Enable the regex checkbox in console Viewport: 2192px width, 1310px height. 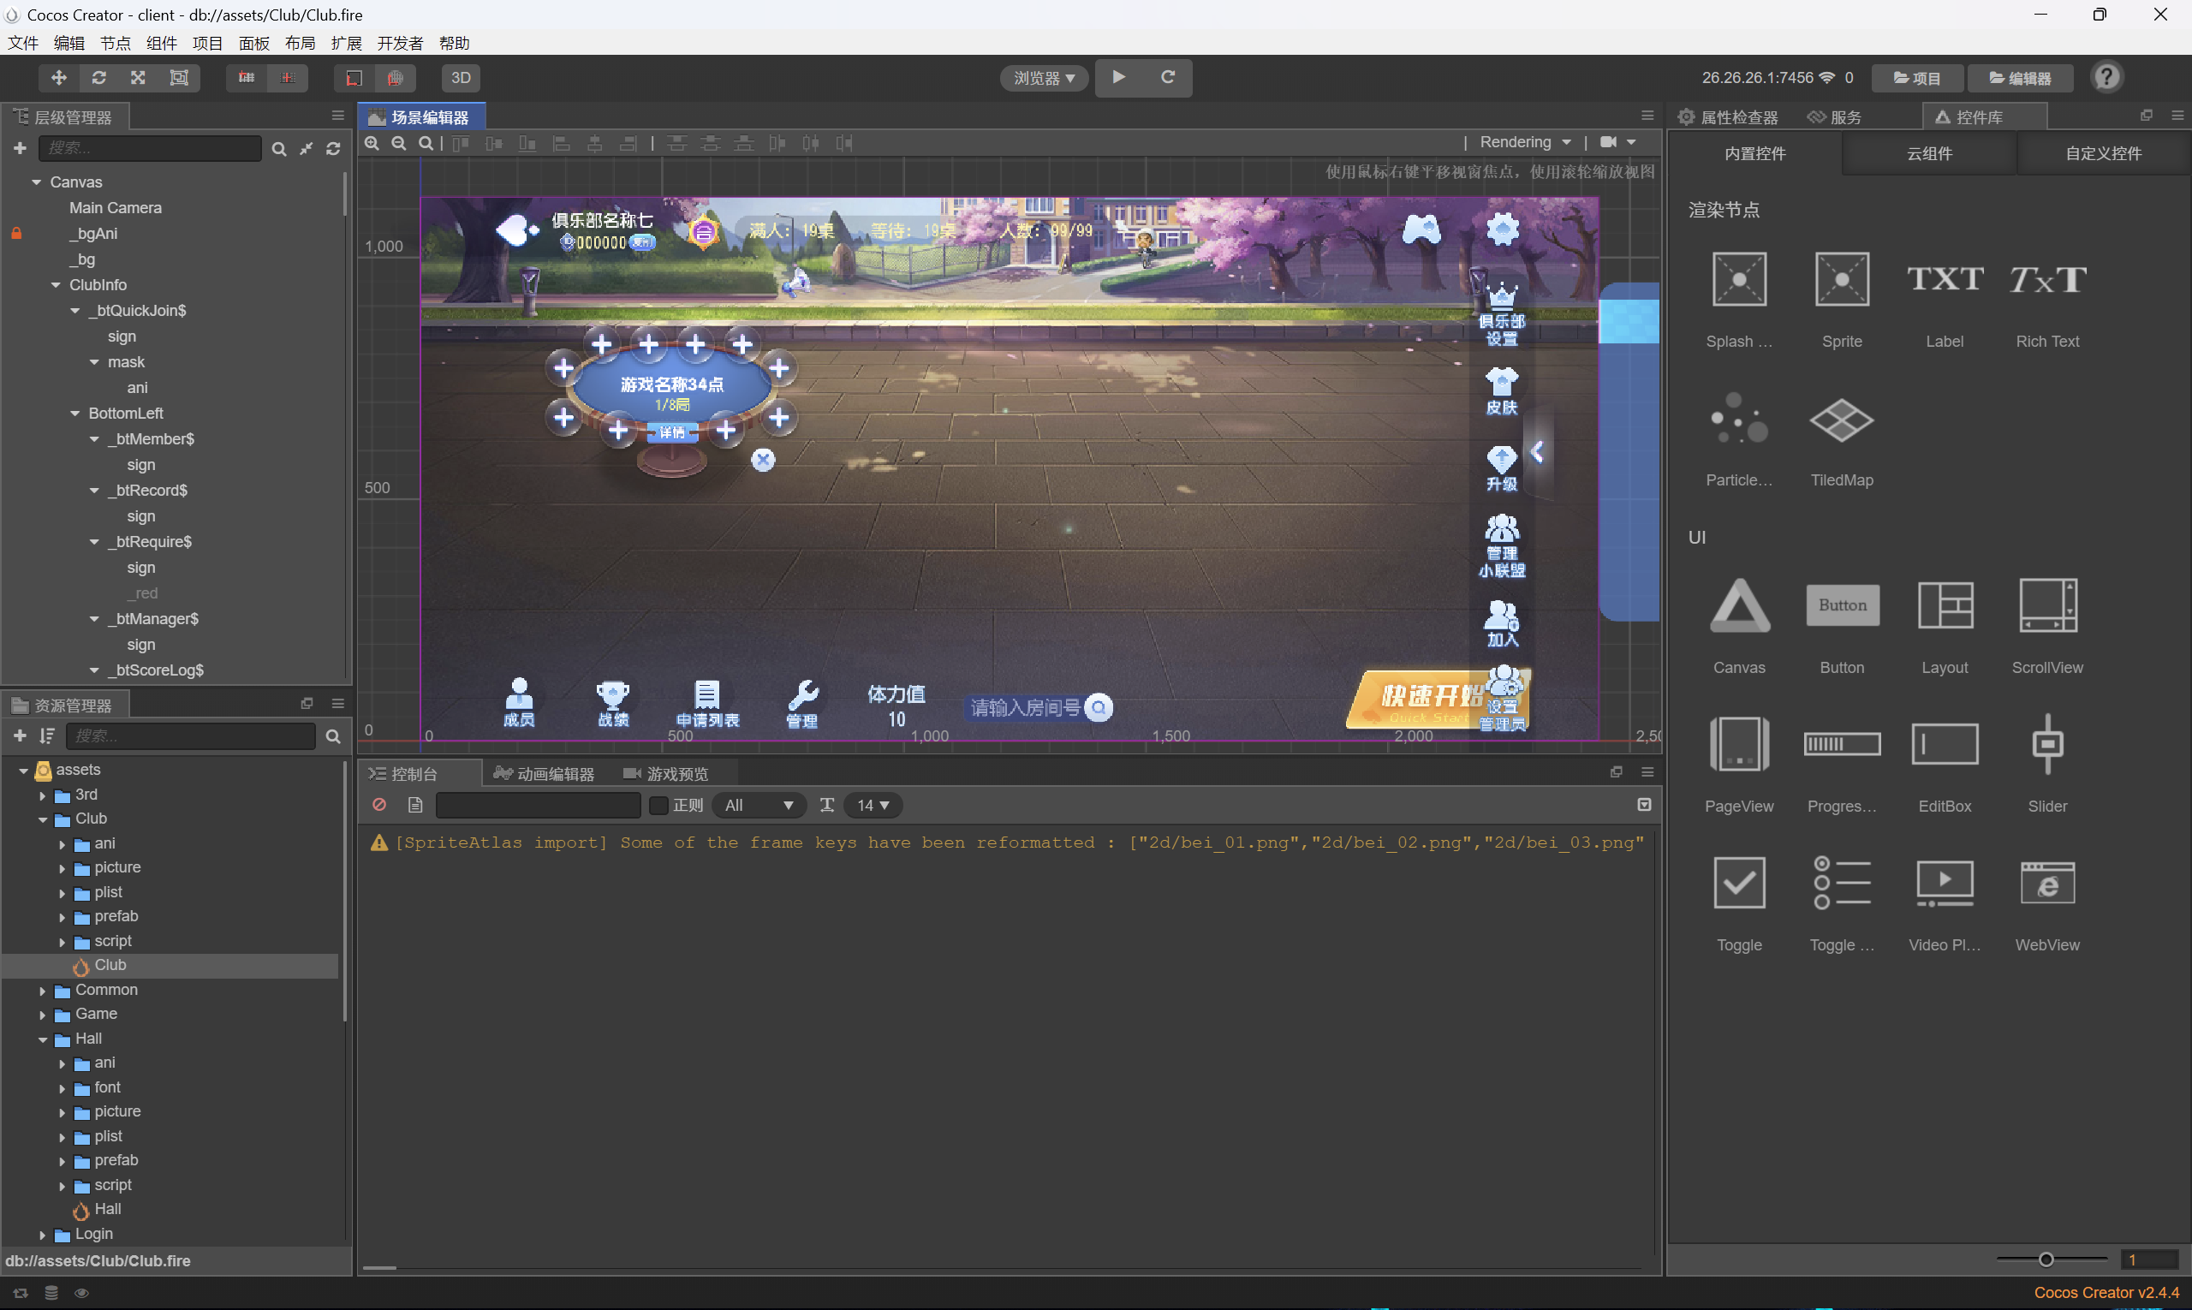coord(658,805)
